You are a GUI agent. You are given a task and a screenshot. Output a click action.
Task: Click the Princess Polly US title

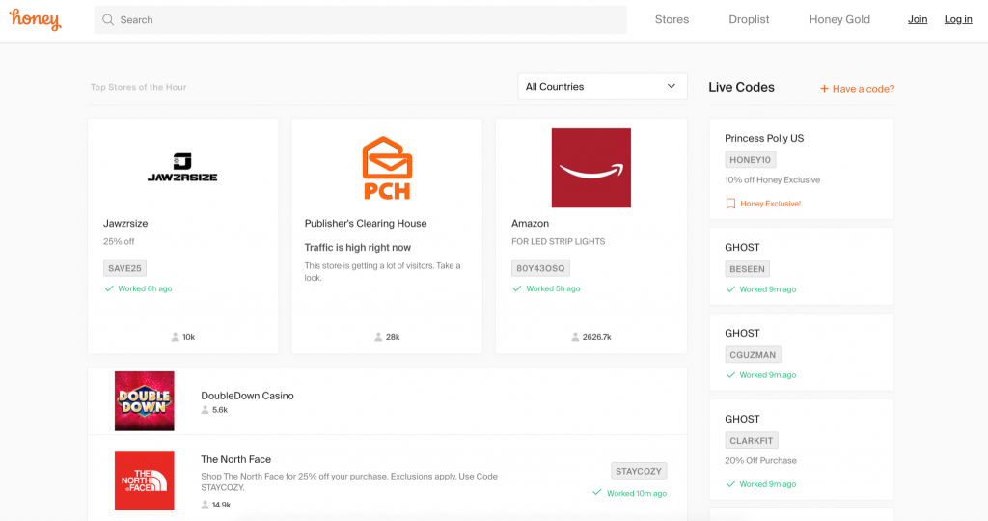[764, 138]
